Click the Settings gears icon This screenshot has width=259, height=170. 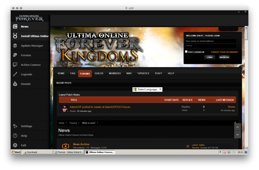click(15, 126)
